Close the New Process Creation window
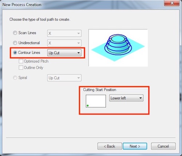 tap(172, 3)
